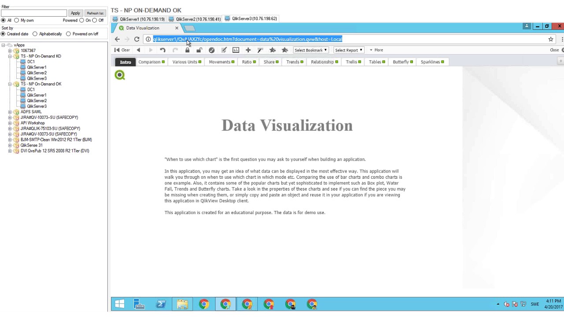Collapse the TS - NP On-Demand KO node
The width and height of the screenshot is (564, 317).
(x=10, y=56)
